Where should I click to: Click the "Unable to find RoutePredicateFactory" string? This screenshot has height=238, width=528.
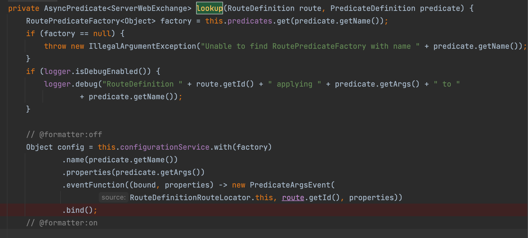pos(310,46)
